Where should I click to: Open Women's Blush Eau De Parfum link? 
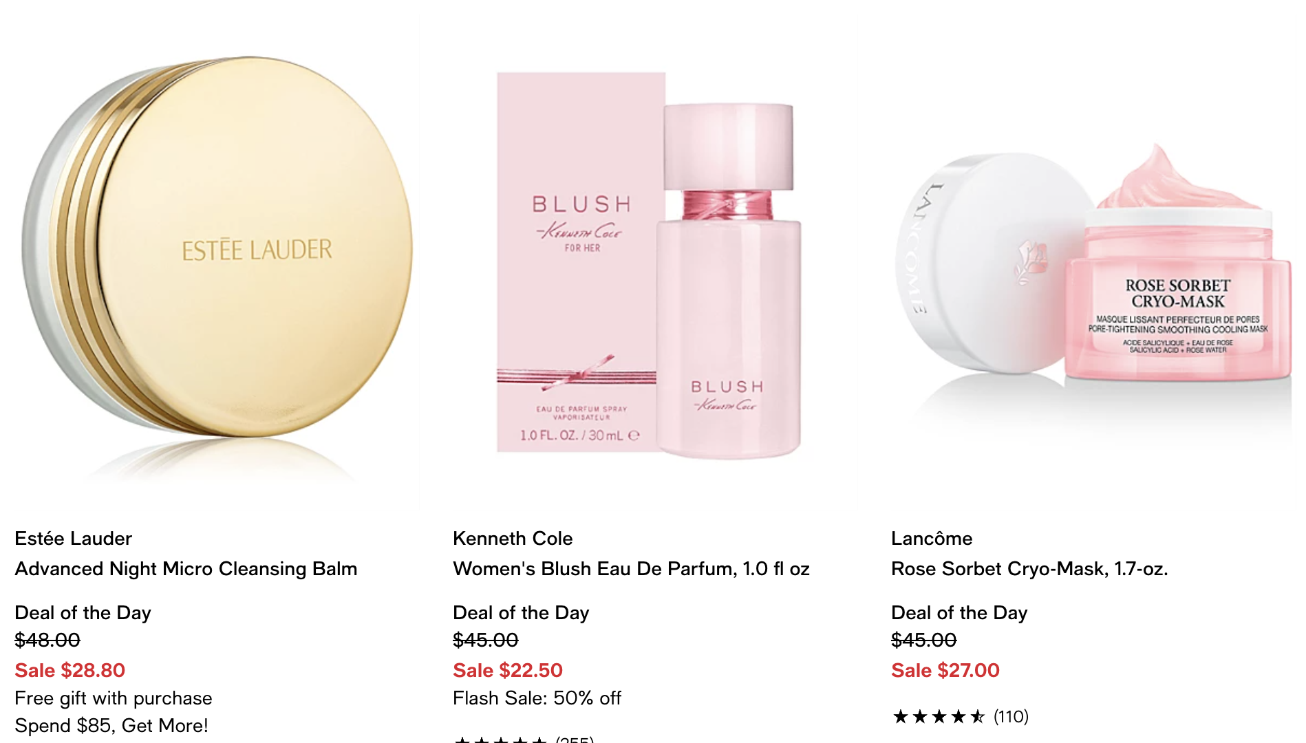(631, 568)
